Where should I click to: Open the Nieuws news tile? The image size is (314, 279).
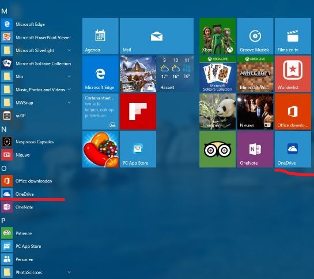tap(255, 111)
